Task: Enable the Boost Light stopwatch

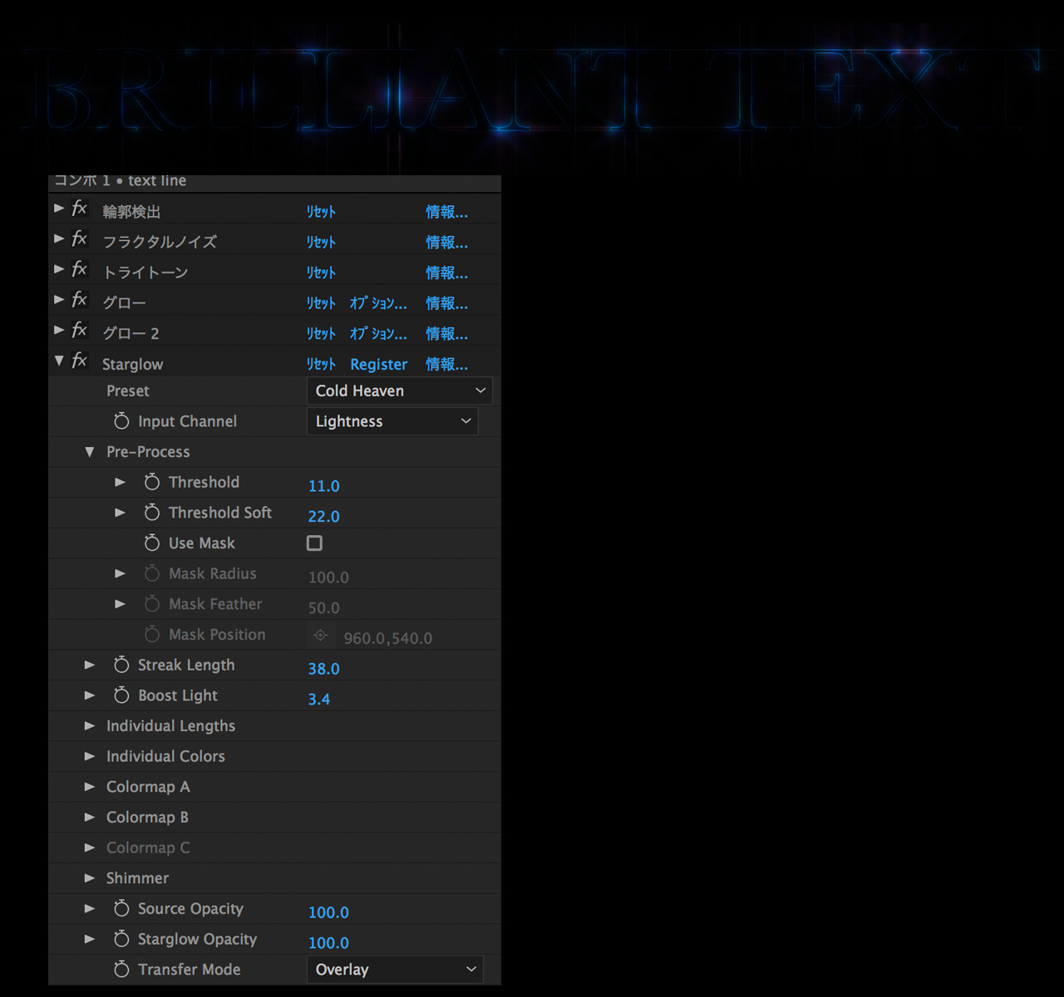Action: 121,695
